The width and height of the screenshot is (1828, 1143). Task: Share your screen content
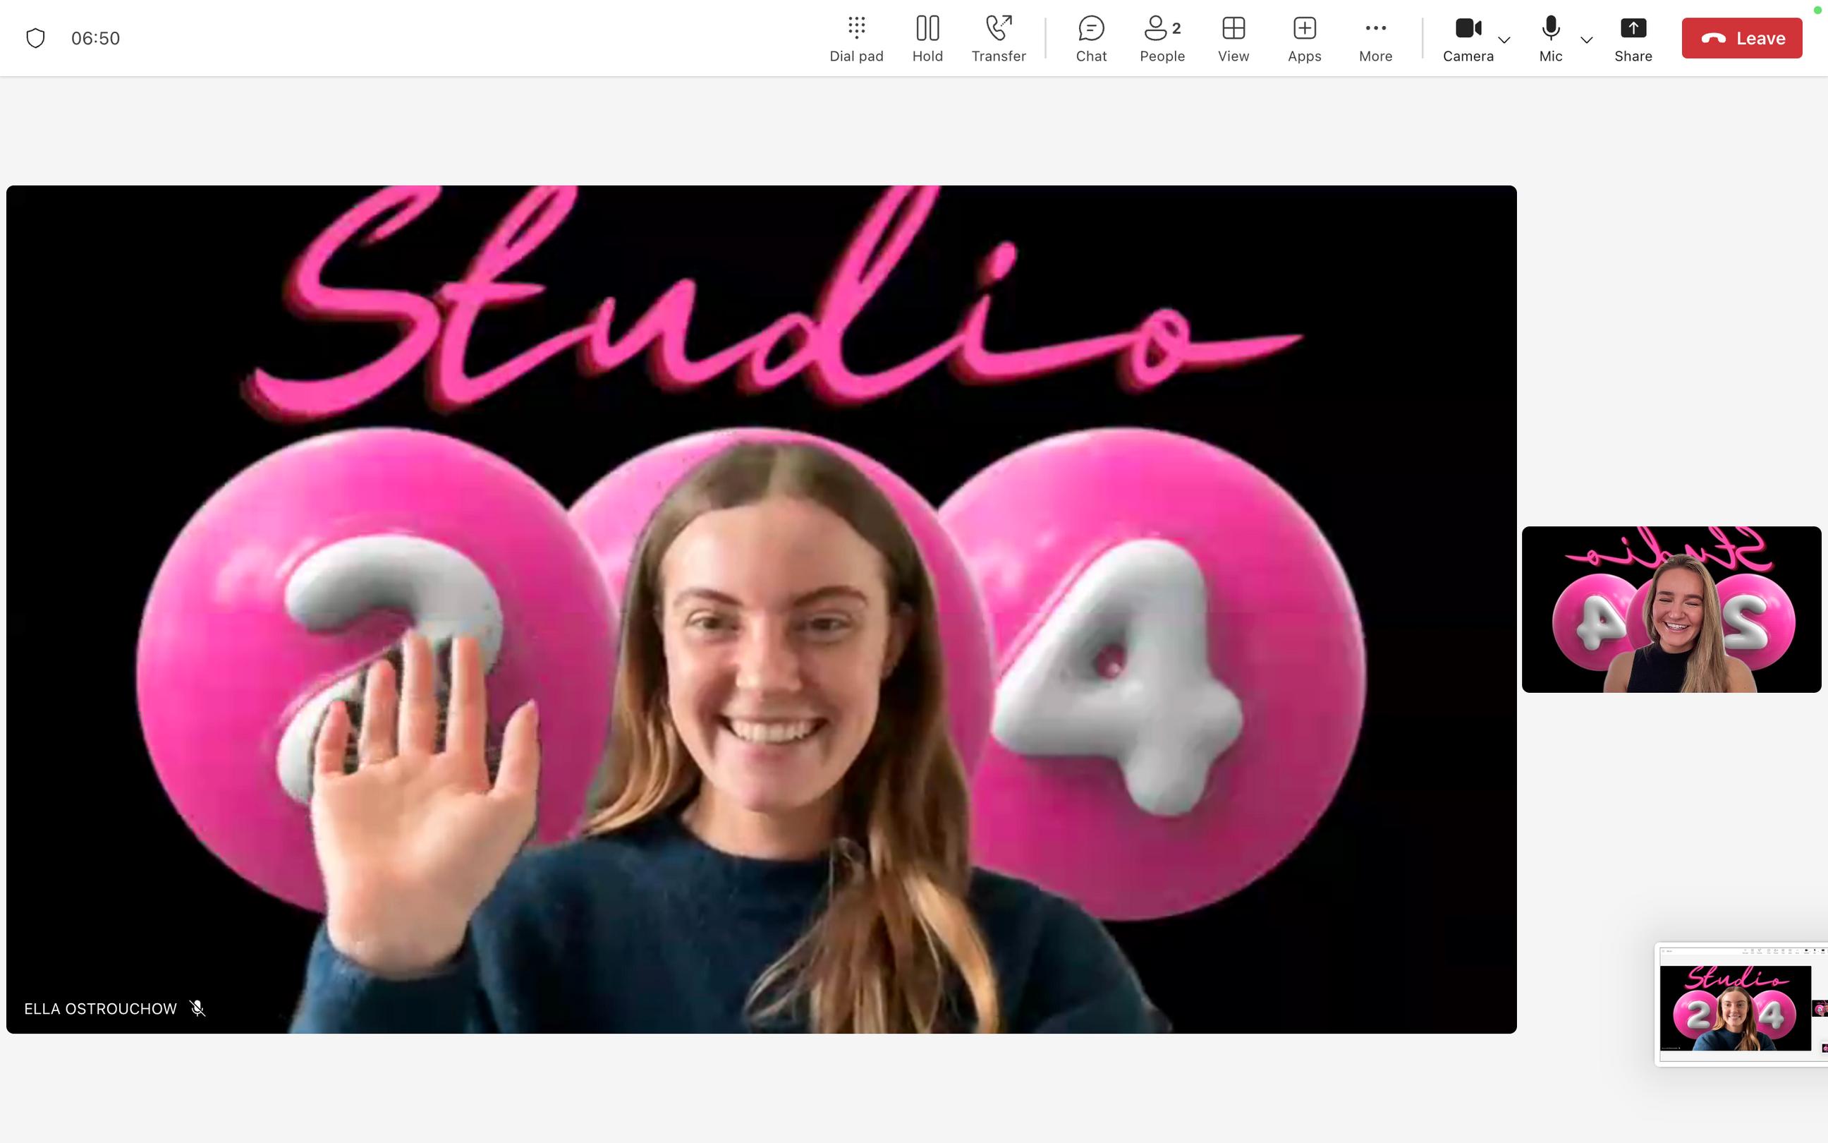tap(1633, 39)
